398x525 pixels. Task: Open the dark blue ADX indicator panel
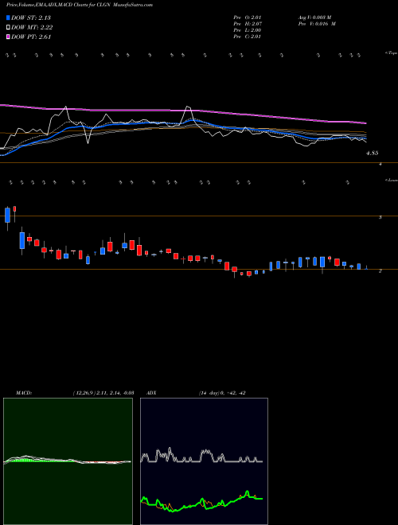[x=204, y=461]
